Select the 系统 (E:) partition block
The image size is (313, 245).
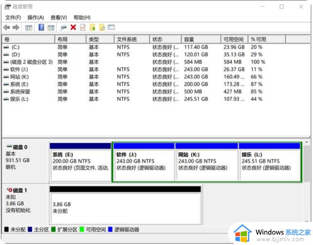tap(80, 162)
